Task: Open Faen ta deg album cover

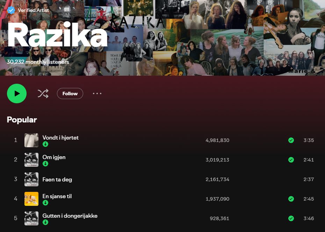Action: point(31,179)
